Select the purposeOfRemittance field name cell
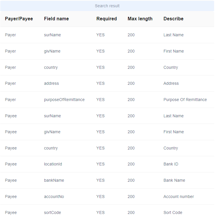 [64, 100]
